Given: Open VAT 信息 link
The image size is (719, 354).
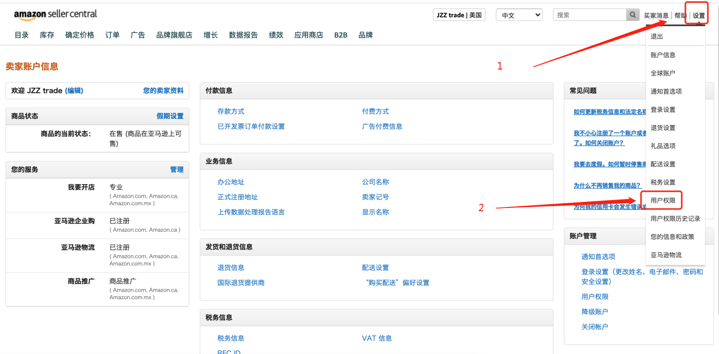Looking at the screenshot, I should point(377,338).
